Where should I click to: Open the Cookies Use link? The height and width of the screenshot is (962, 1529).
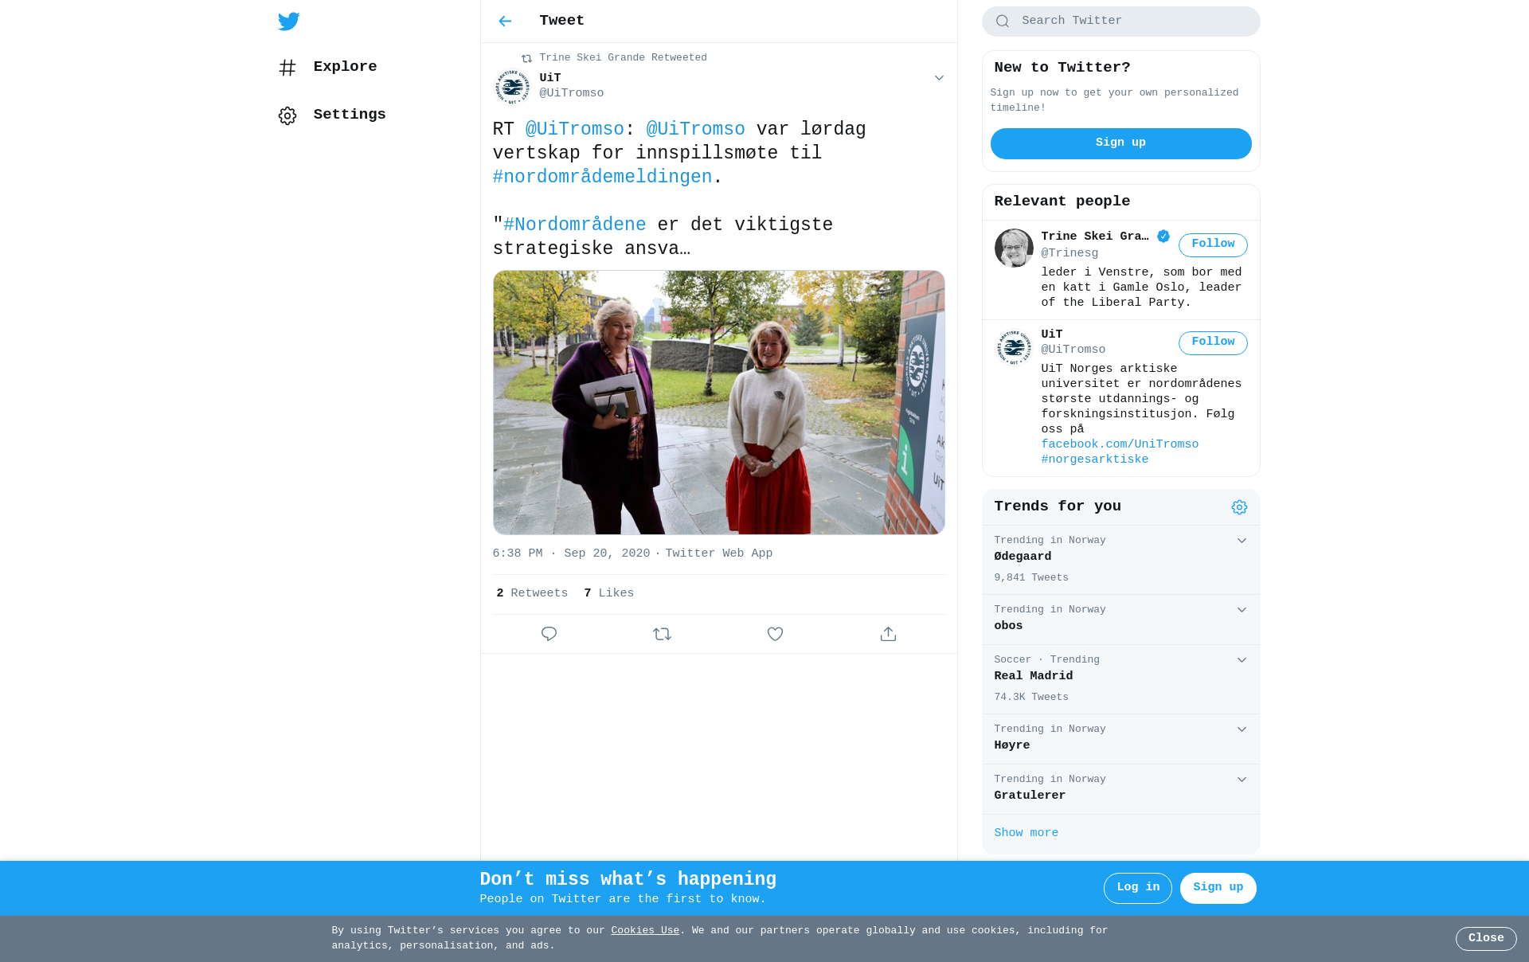tap(645, 931)
